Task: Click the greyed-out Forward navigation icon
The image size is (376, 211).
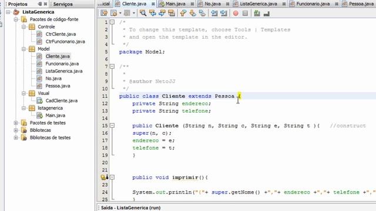Action: pos(127,13)
